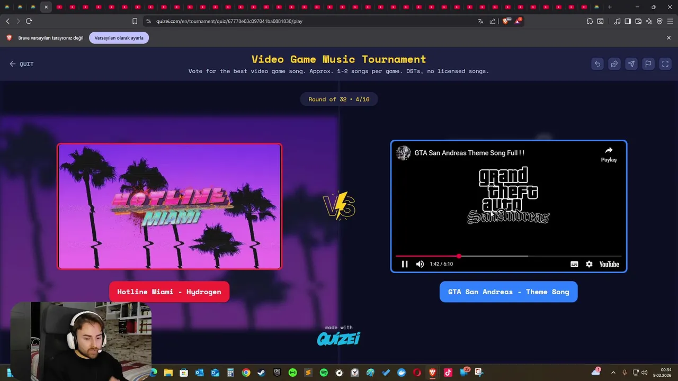The height and width of the screenshot is (381, 678).
Task: Launch Steam from the taskbar
Action: [261, 373]
